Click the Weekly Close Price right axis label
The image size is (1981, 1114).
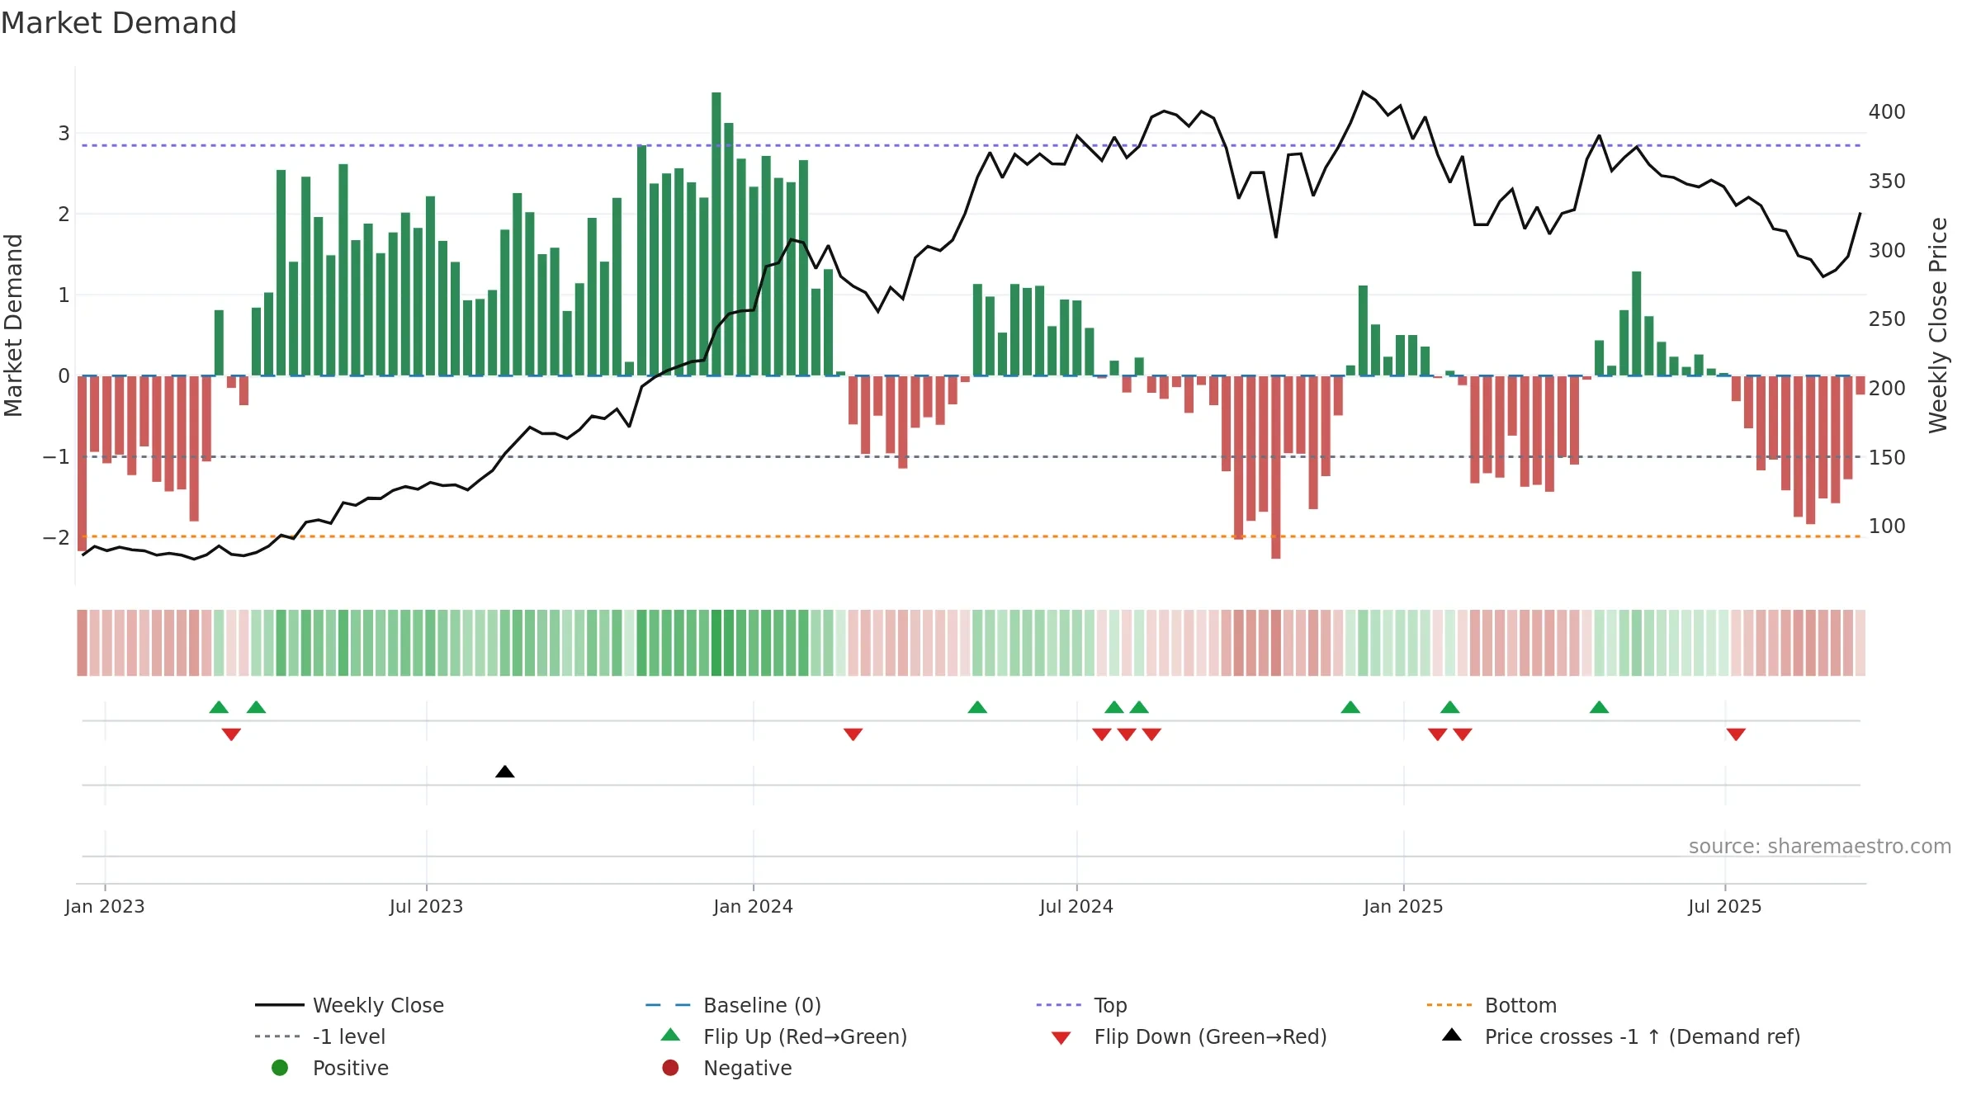coord(1937,325)
